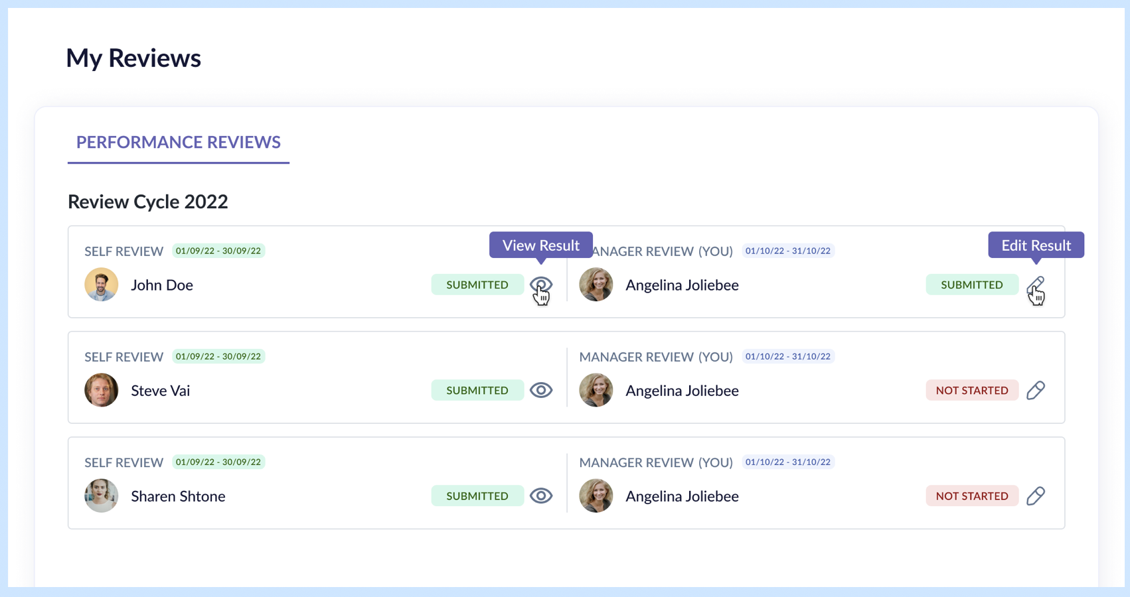Click the Edit Result tooltip
Viewport: 1130px width, 597px height.
[1035, 245]
